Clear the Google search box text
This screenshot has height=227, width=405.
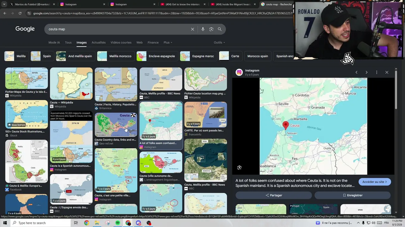coord(192,29)
